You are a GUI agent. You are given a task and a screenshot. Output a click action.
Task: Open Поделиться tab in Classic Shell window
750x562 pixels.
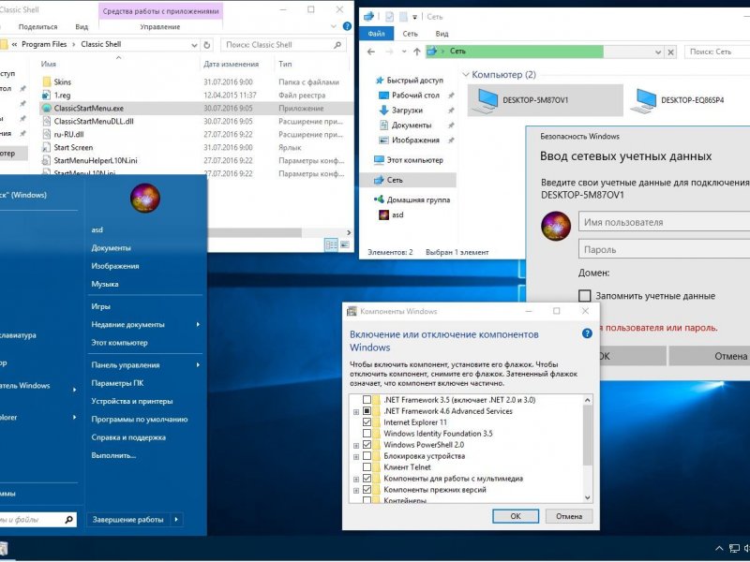pyautogui.click(x=37, y=27)
